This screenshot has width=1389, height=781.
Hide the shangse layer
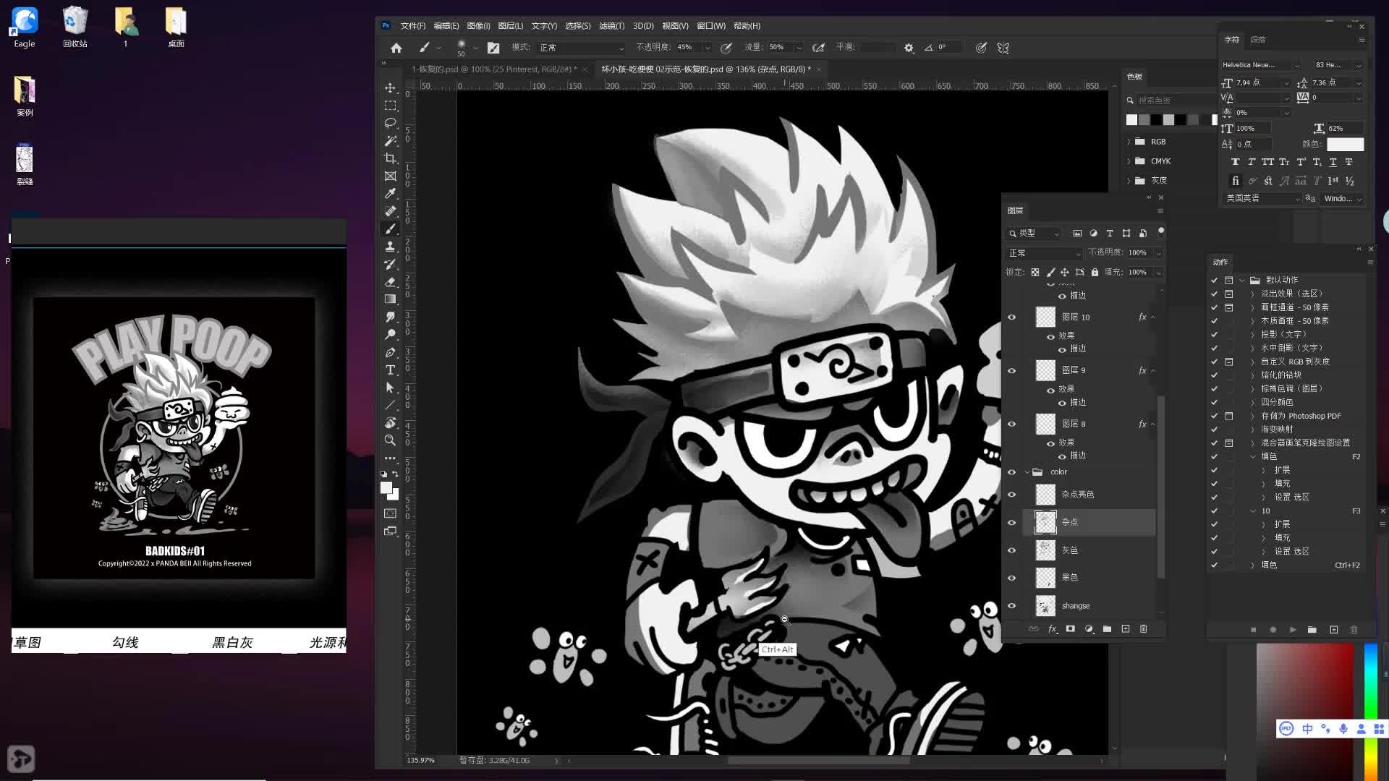[x=1012, y=606]
